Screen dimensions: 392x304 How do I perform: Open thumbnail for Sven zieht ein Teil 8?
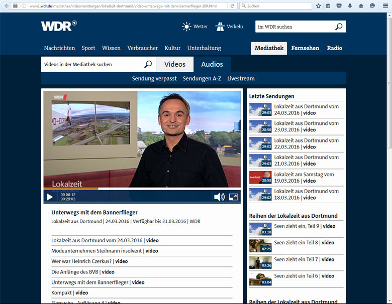[x=260, y=246]
